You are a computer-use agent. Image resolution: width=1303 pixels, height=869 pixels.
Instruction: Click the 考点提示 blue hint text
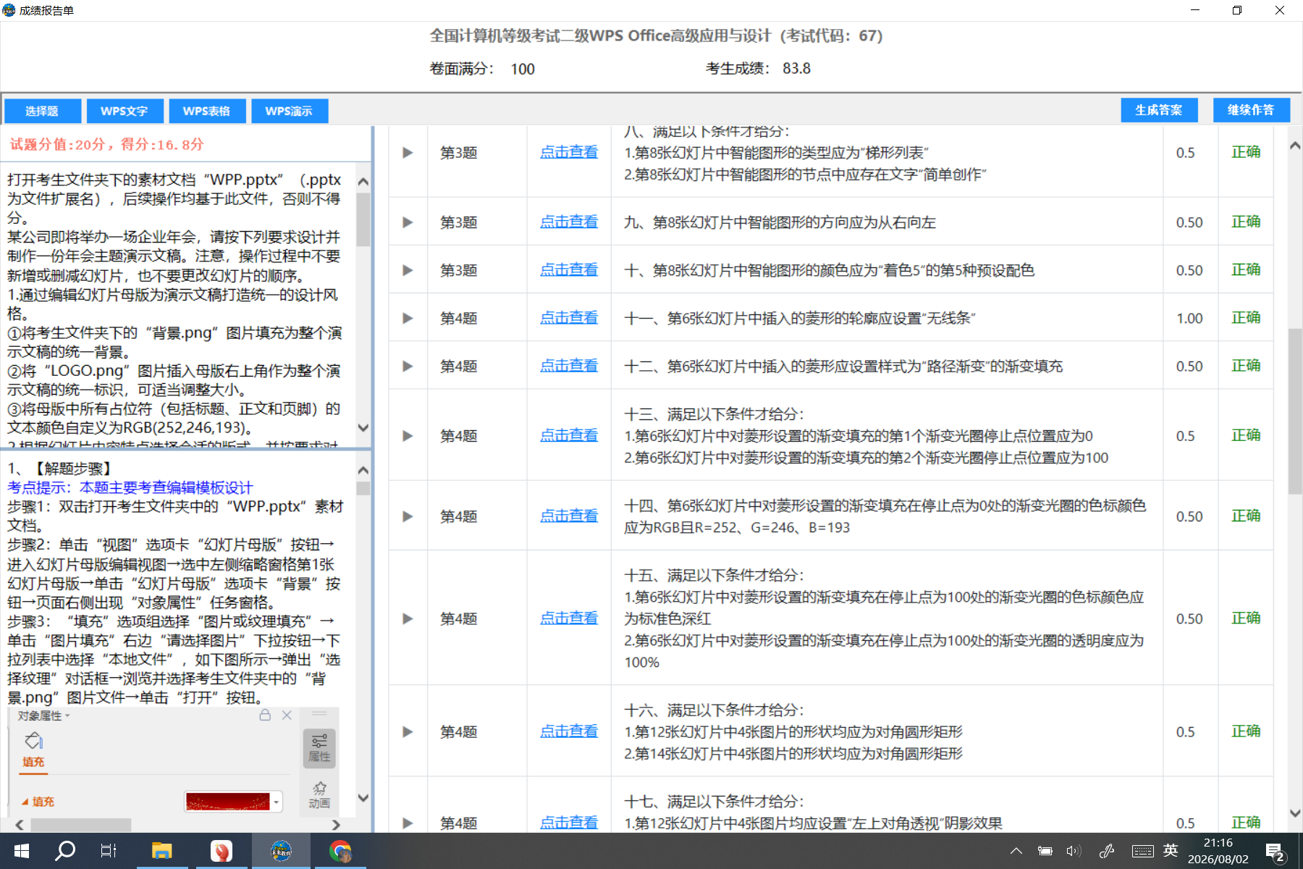[130, 487]
